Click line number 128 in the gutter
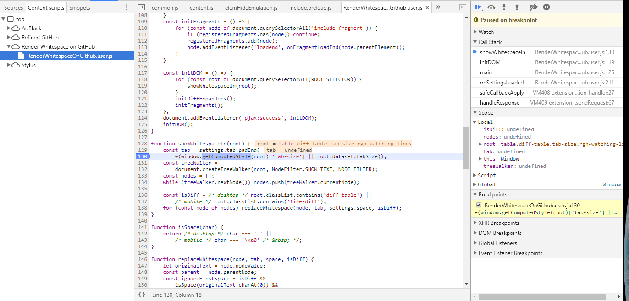 (x=143, y=144)
